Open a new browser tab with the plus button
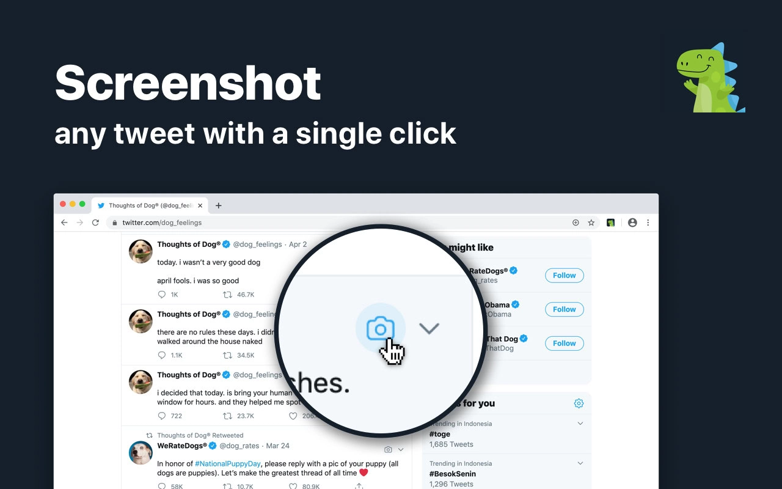 click(219, 205)
